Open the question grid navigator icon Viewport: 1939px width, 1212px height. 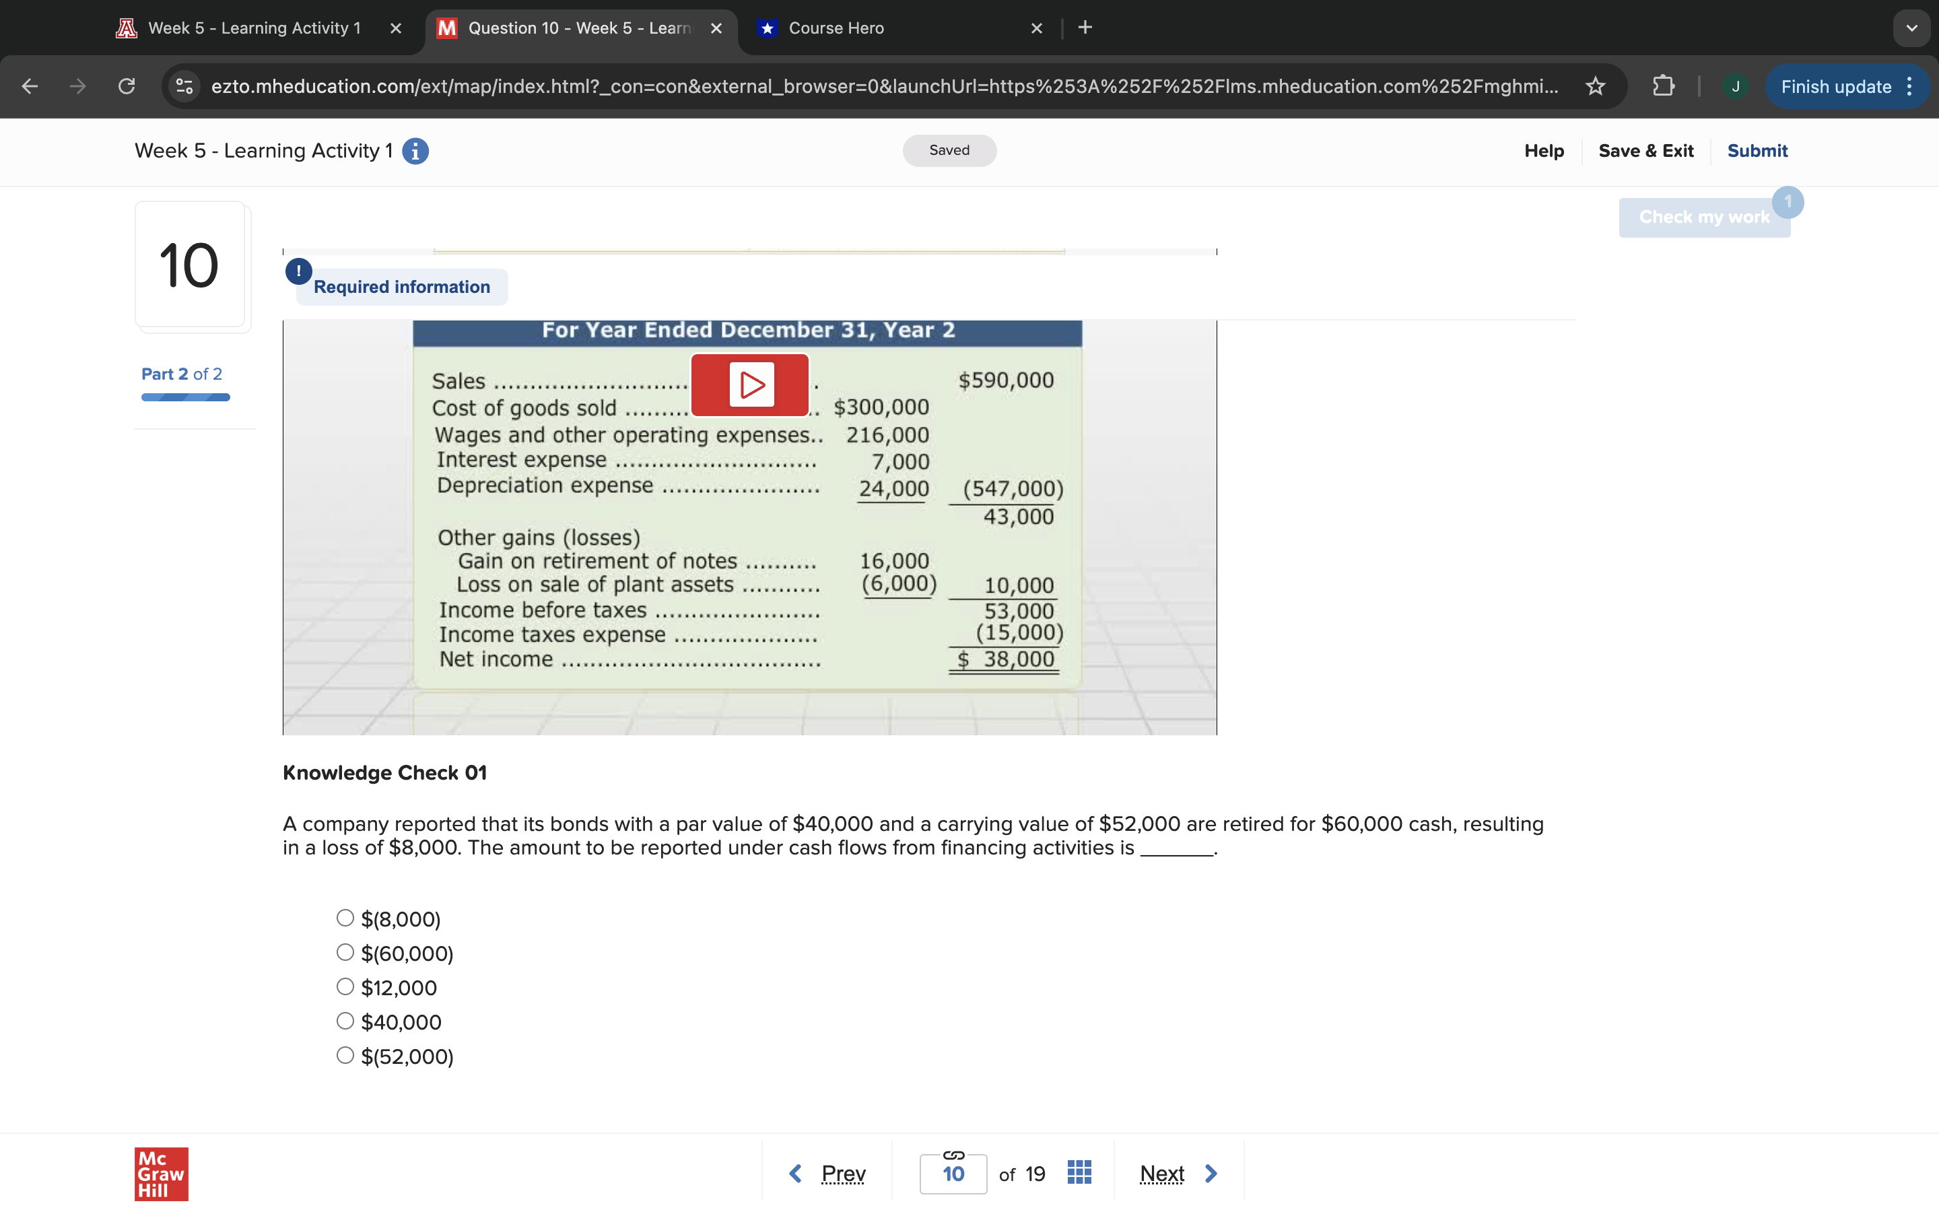(x=1079, y=1173)
